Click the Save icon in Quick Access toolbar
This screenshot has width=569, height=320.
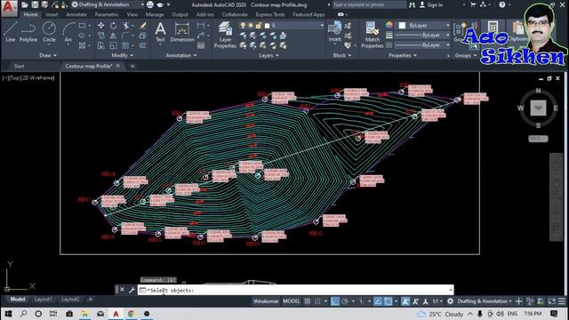pyautogui.click(x=35, y=4)
